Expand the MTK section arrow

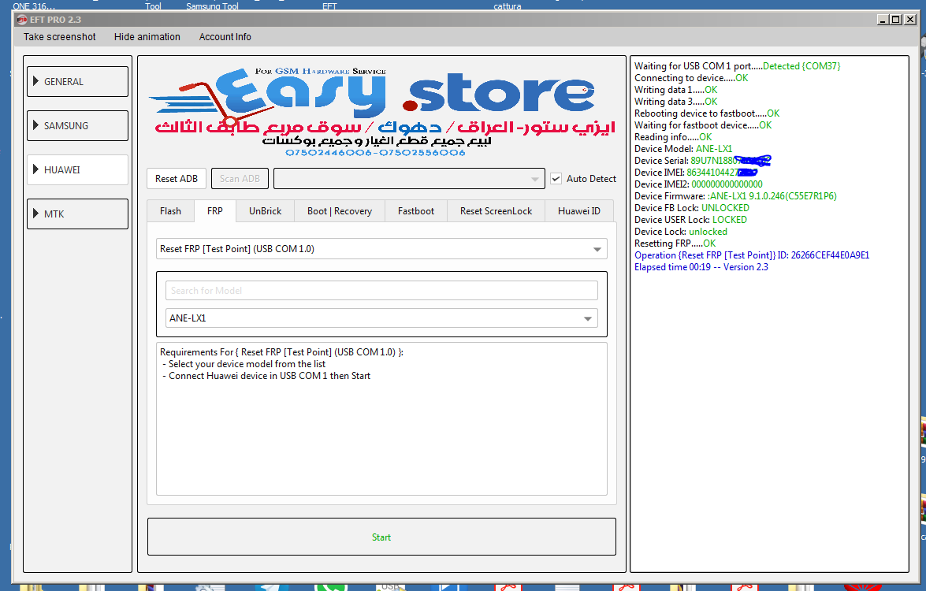point(36,214)
